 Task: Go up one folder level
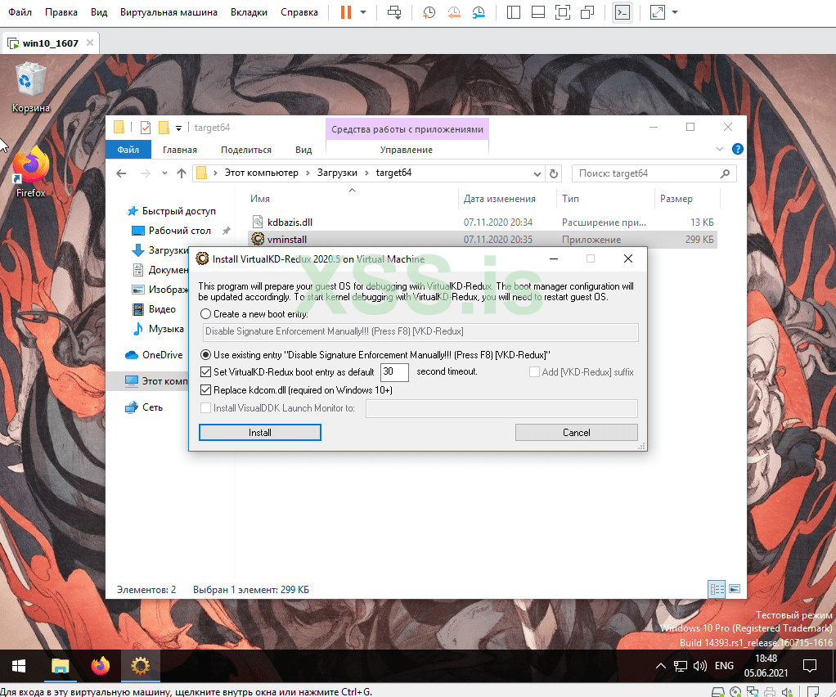coord(182,173)
